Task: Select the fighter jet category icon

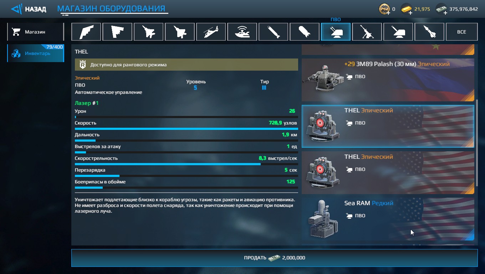Action: [148, 32]
